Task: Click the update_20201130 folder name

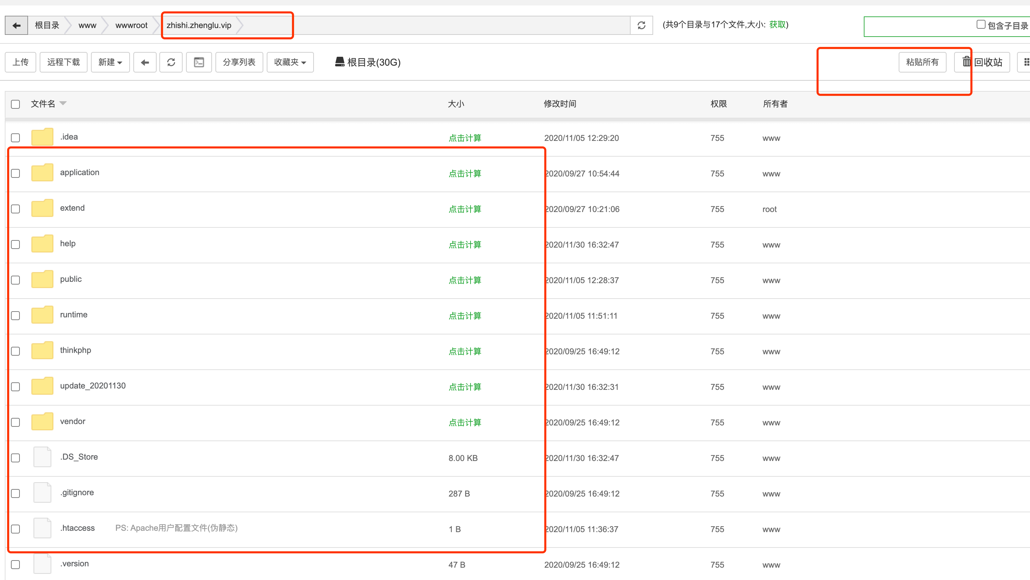Action: (93, 386)
